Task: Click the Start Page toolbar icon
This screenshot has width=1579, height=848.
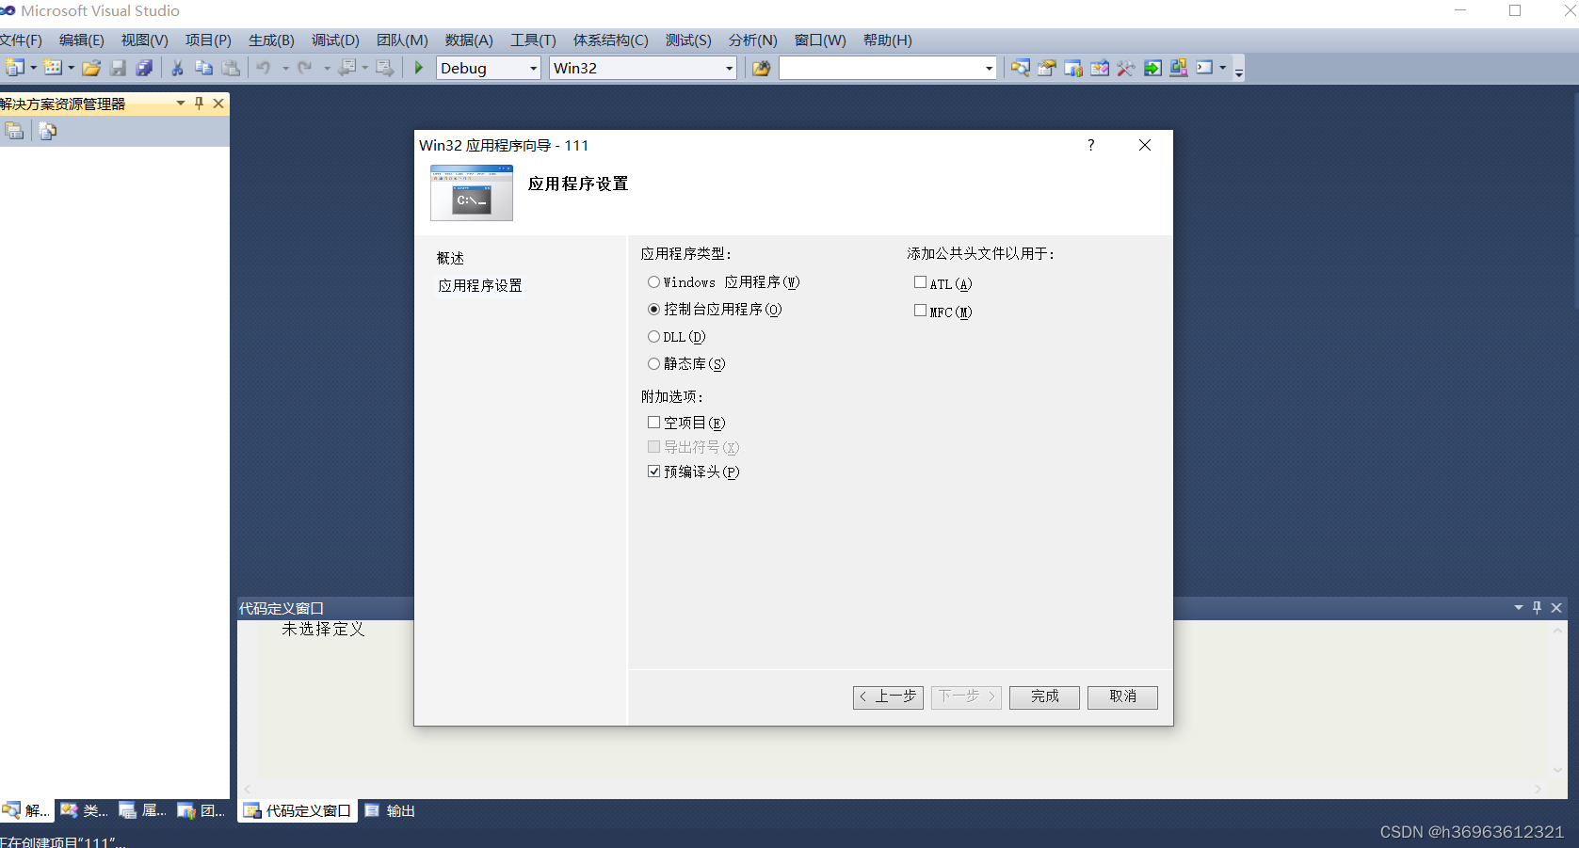Action: pos(1099,68)
